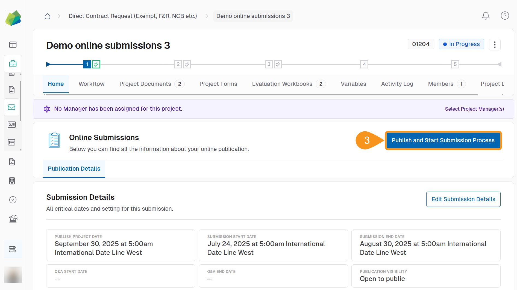Open Select Project Manager(s) link
This screenshot has width=517, height=290.
[x=474, y=109]
